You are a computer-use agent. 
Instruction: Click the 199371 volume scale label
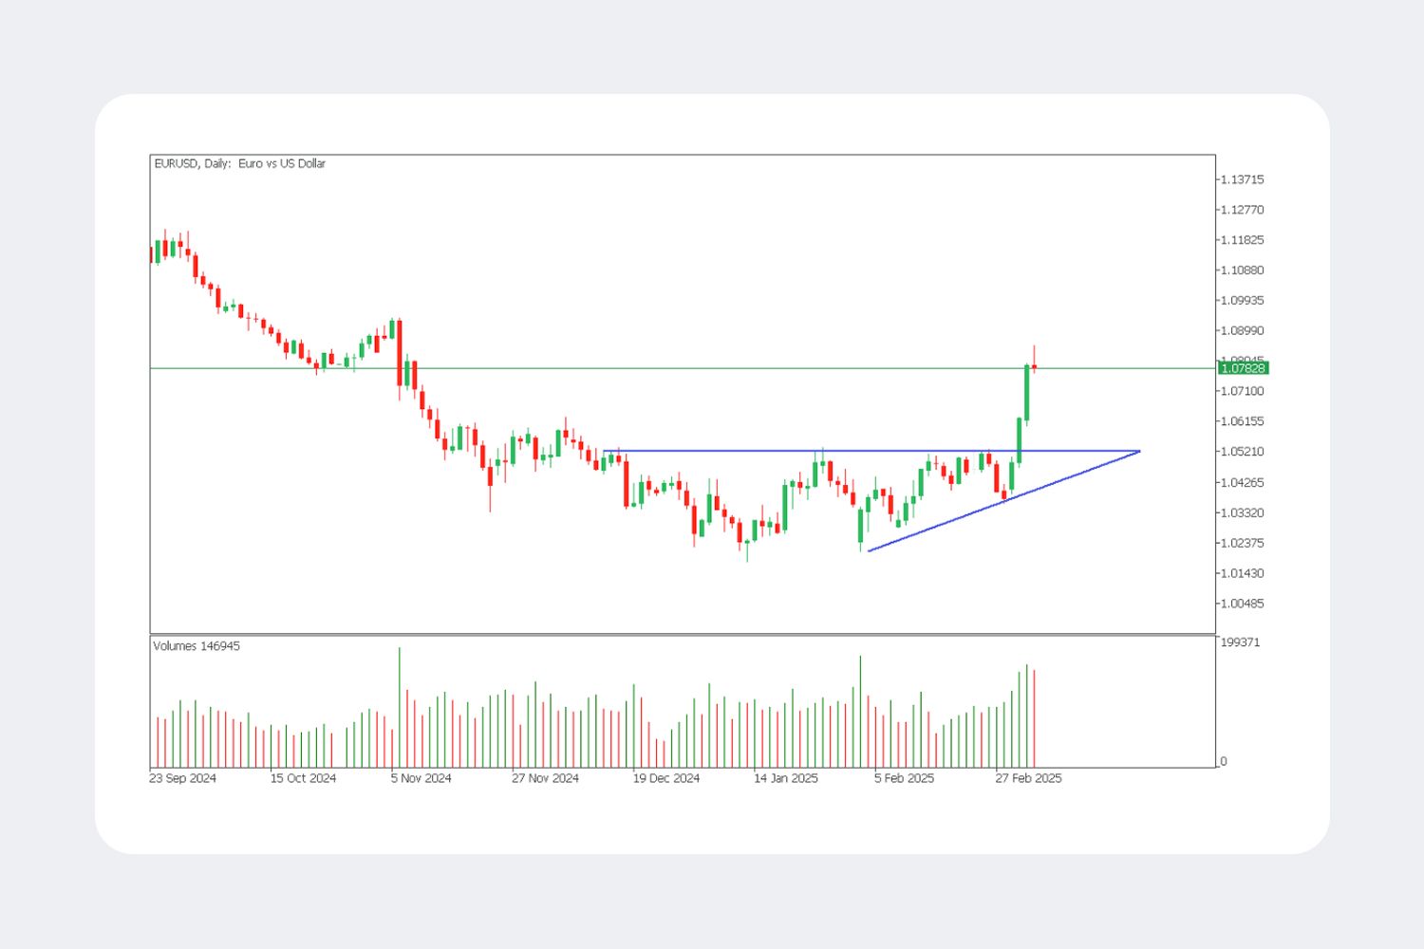(x=1240, y=642)
